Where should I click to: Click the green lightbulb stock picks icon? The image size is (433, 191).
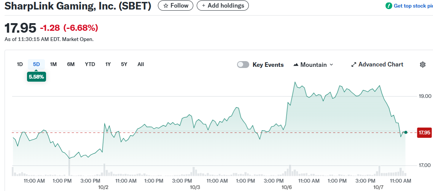click(x=388, y=6)
